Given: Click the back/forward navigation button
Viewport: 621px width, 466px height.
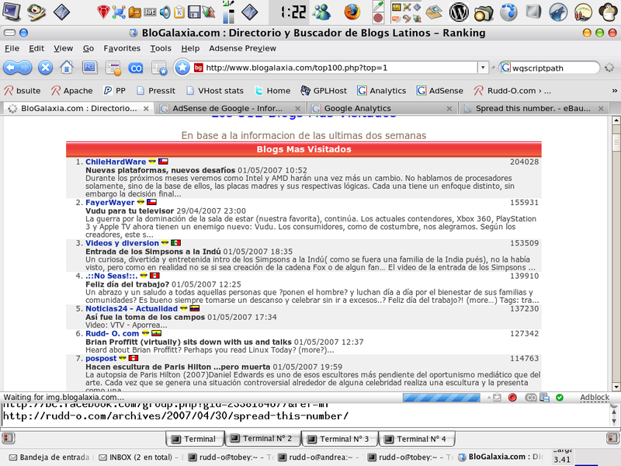Looking at the screenshot, I should (19, 68).
